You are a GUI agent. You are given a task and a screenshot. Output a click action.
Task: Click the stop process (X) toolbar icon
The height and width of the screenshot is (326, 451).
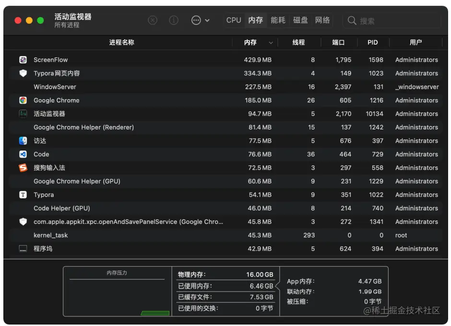153,20
